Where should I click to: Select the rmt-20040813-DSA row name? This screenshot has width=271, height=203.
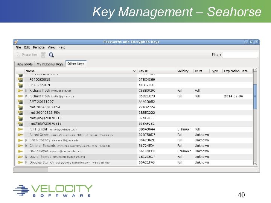(x=45, y=107)
